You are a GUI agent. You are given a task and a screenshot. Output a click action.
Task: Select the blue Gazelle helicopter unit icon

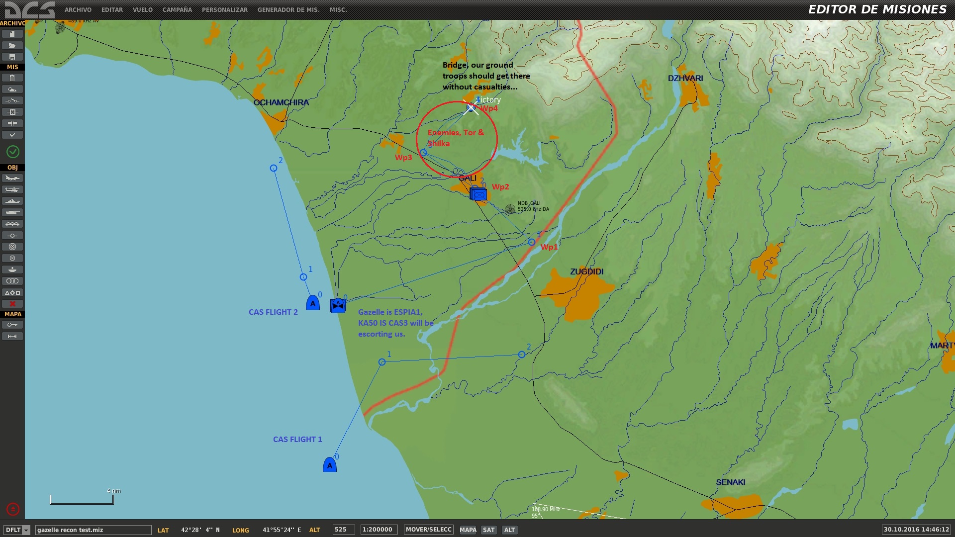coord(338,305)
